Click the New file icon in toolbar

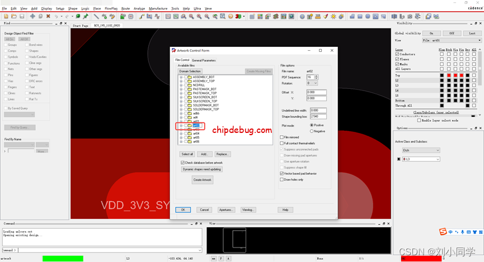click(5, 16)
